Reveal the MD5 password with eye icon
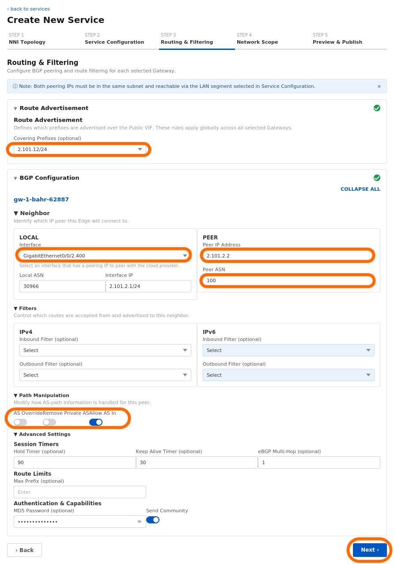Screen dimensions: 394x564 (140, 522)
